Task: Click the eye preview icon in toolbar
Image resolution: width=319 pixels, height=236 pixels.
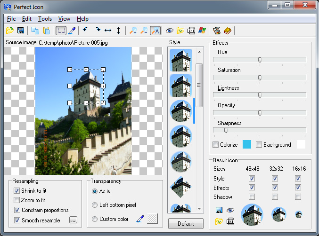Action: tap(169, 31)
